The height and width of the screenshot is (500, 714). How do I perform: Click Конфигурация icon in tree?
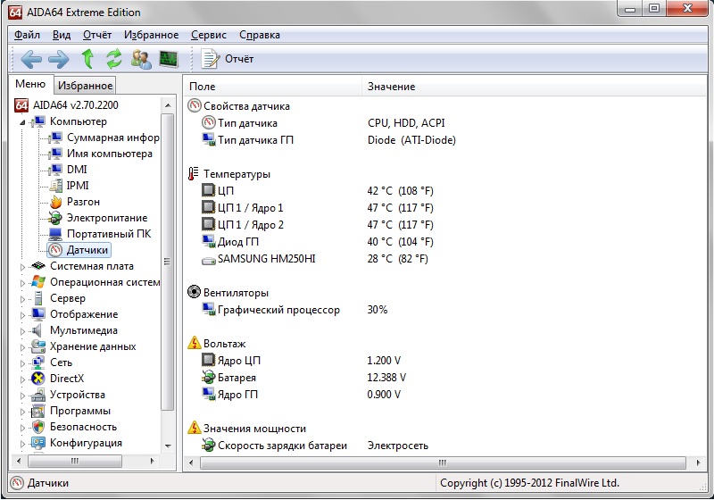(38, 443)
